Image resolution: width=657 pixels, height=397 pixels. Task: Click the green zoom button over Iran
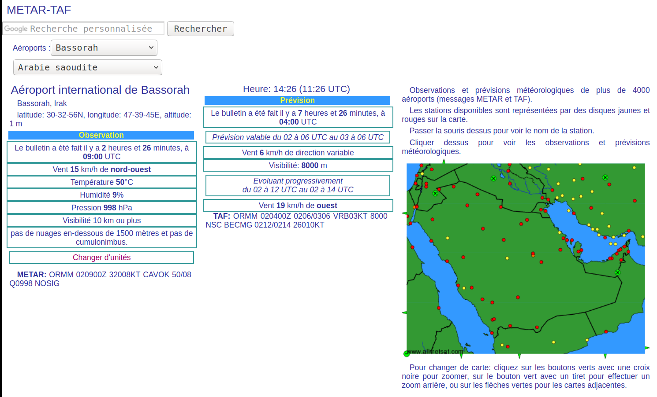[x=605, y=177]
